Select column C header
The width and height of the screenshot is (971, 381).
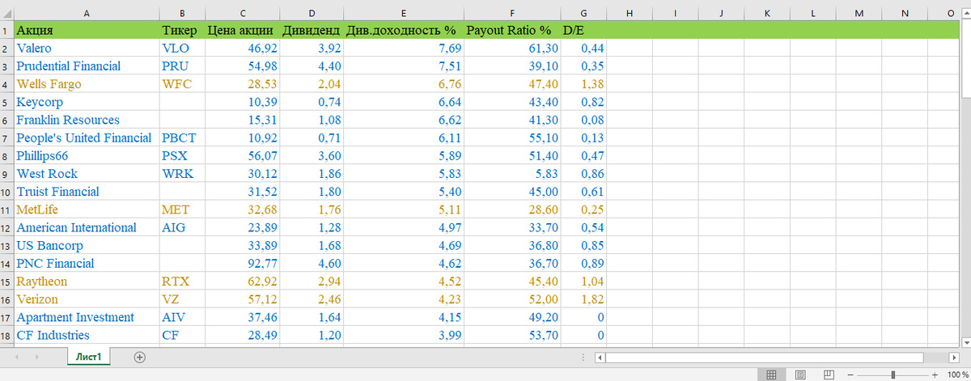pos(243,12)
